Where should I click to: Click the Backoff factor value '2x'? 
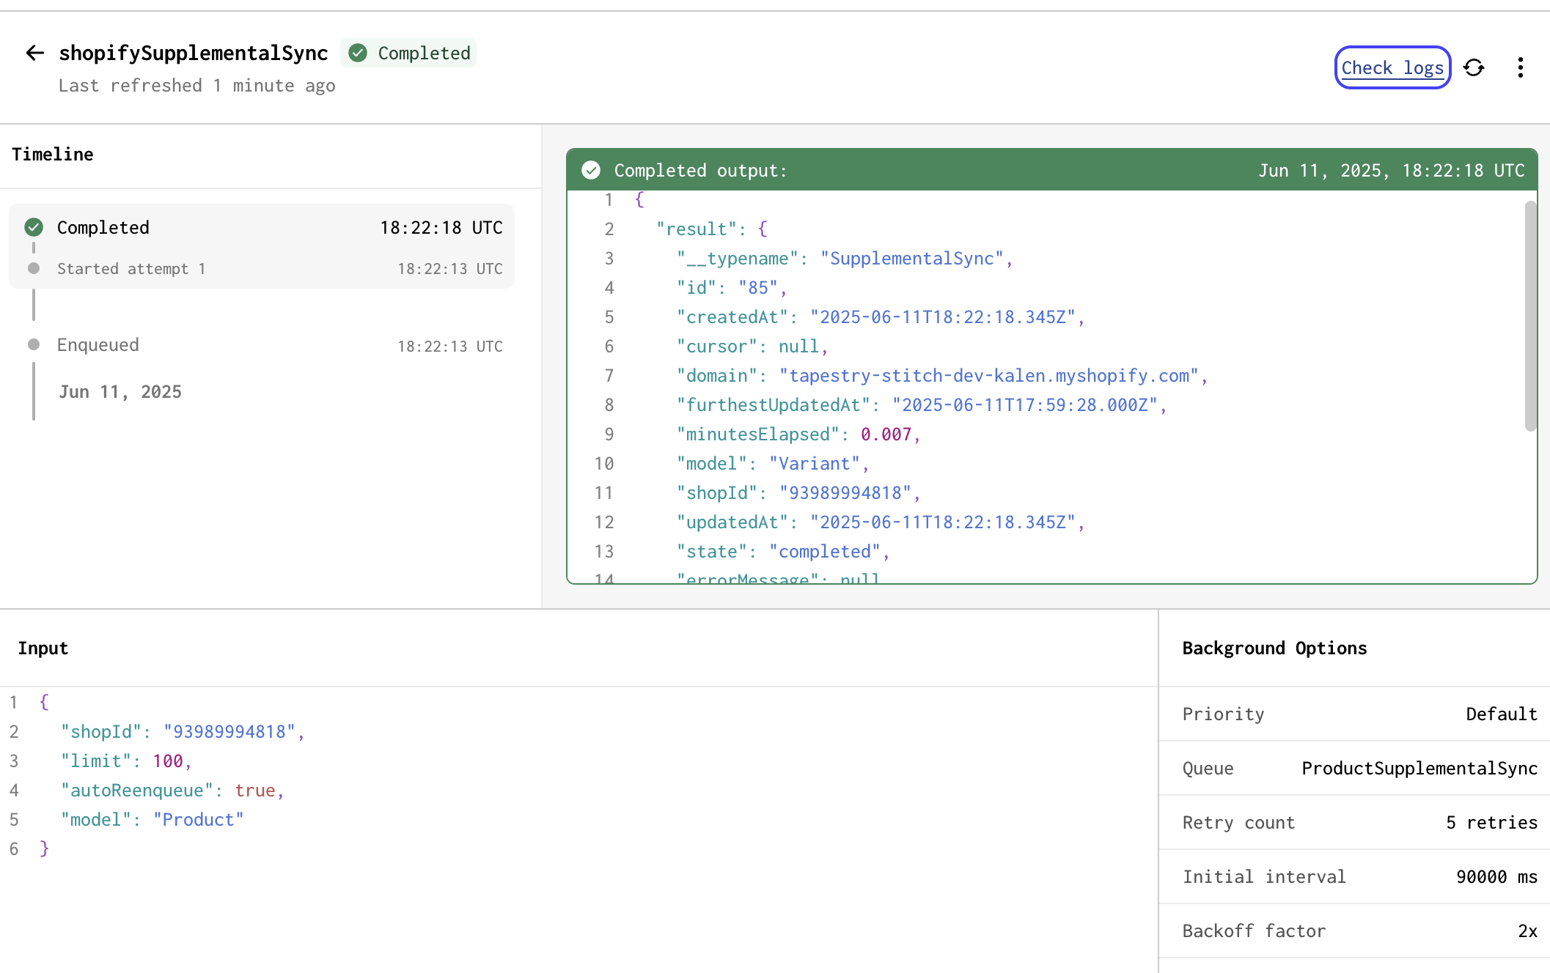coord(1528,931)
